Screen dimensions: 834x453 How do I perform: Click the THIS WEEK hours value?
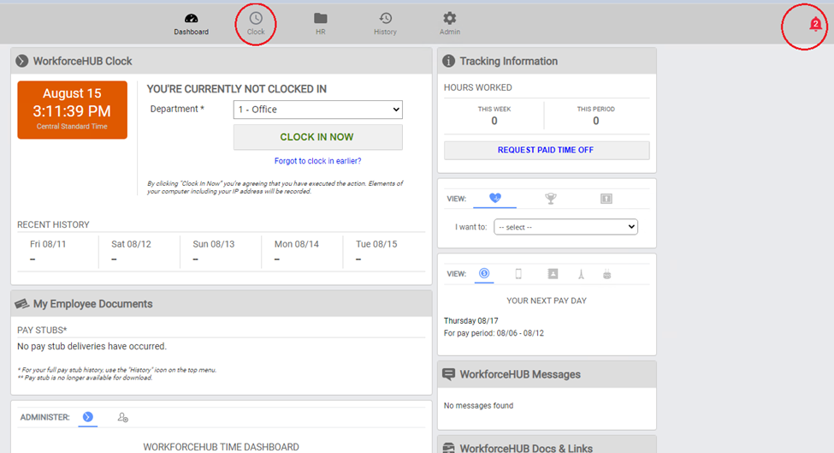[494, 121]
